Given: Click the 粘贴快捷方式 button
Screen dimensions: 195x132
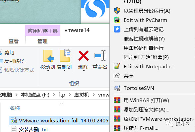Looking at the screenshot, I should [17, 70].
